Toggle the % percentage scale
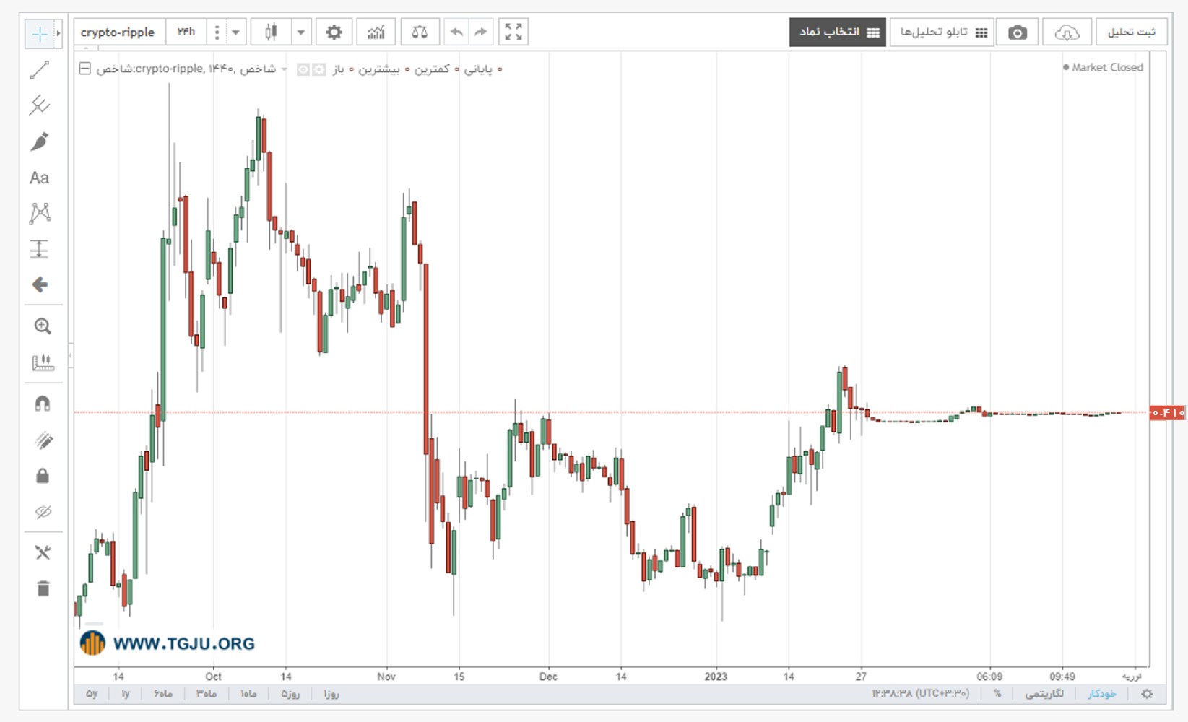The width and height of the screenshot is (1188, 722). click(x=997, y=694)
